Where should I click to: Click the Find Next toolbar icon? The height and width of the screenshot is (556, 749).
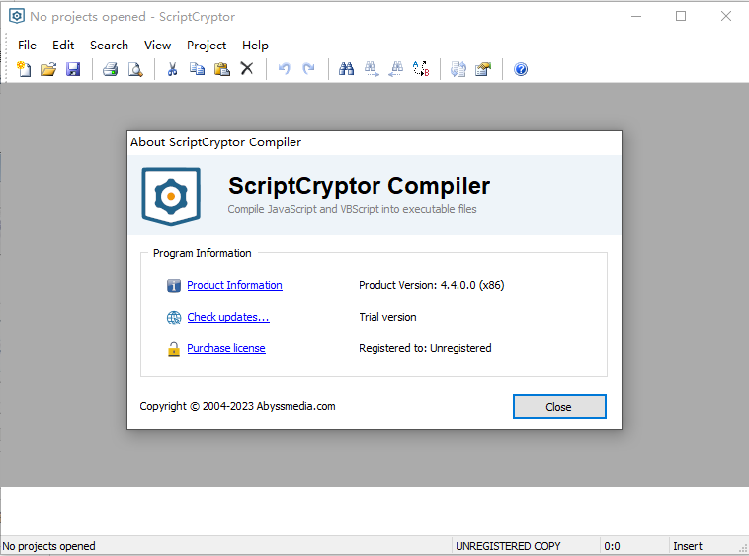372,69
